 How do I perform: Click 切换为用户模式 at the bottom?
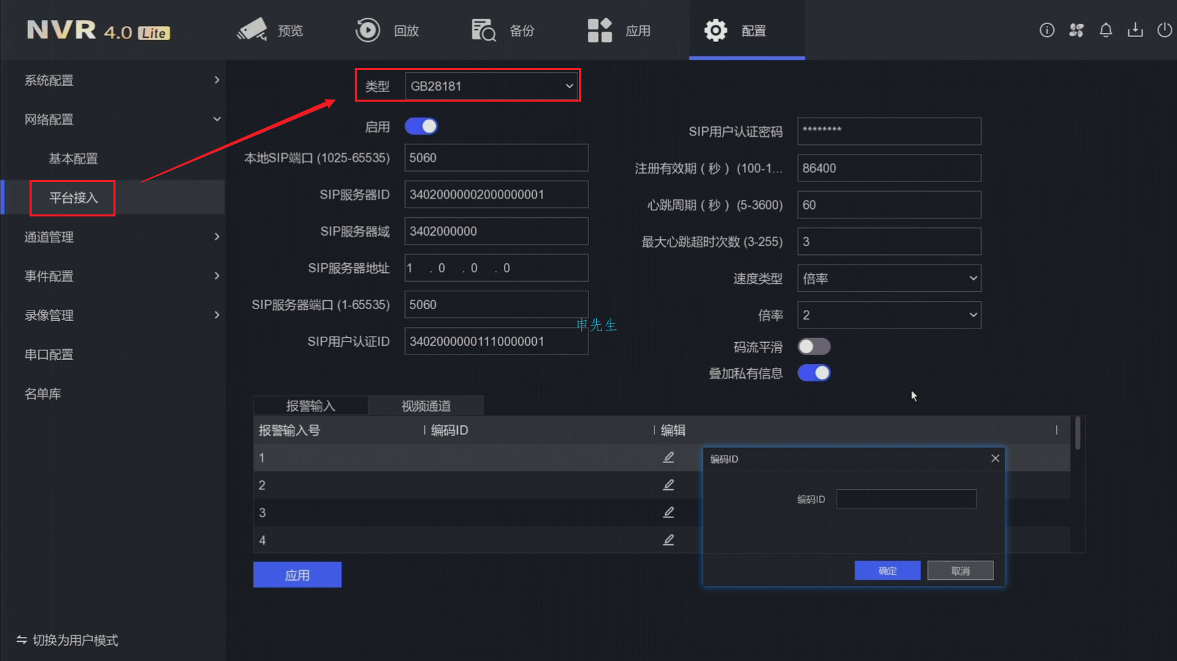76,640
